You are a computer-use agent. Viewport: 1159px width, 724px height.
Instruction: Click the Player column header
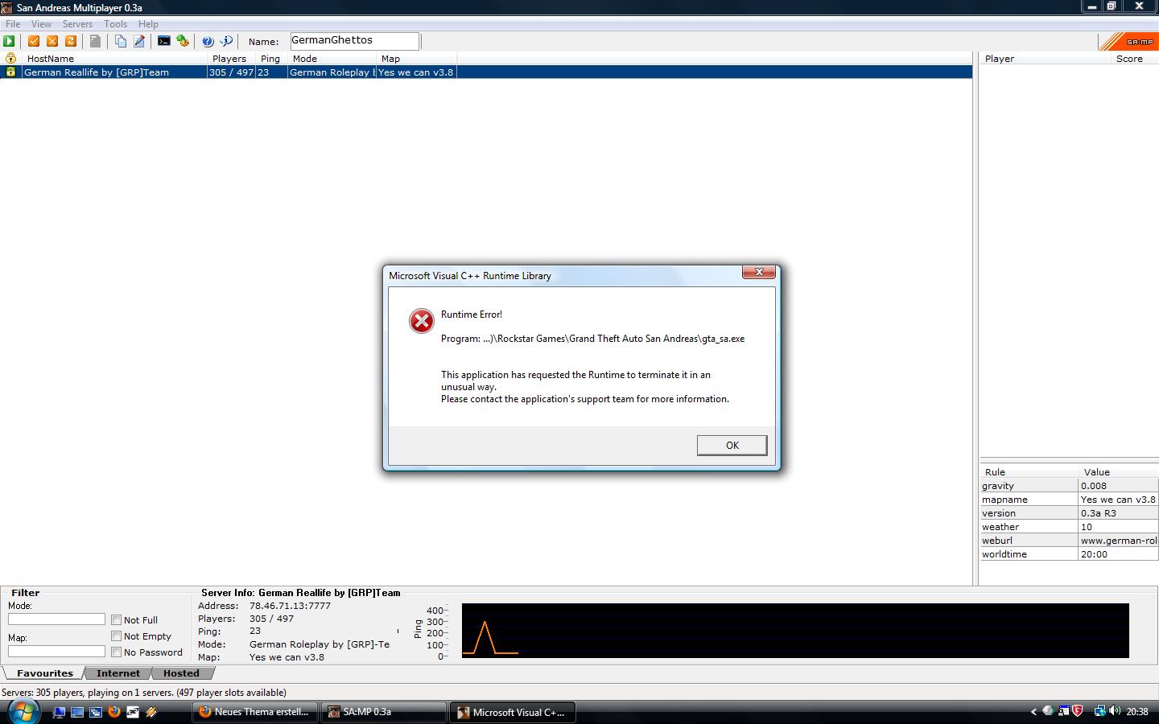(x=1045, y=58)
